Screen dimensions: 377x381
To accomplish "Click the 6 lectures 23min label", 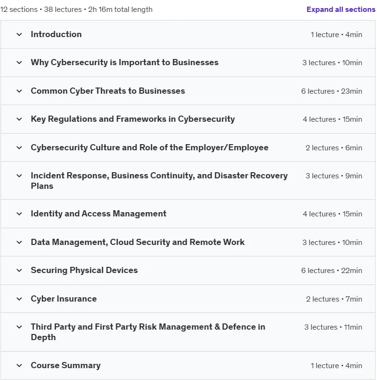I will click(x=331, y=91).
